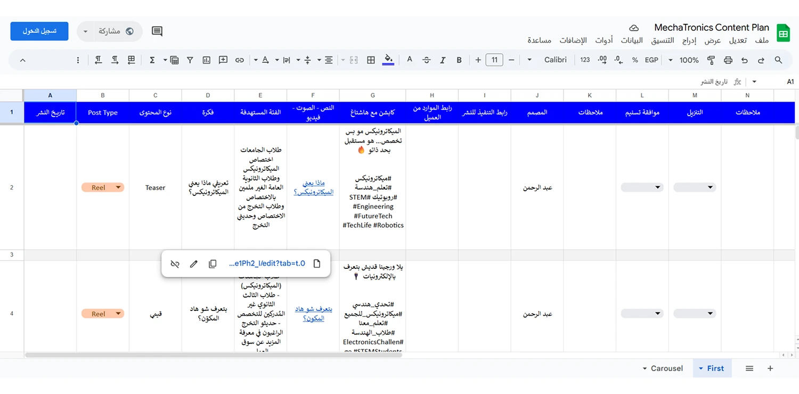Screen dimensions: 799x394
Task: Click the pencil edit link icon in popup
Action: (194, 264)
